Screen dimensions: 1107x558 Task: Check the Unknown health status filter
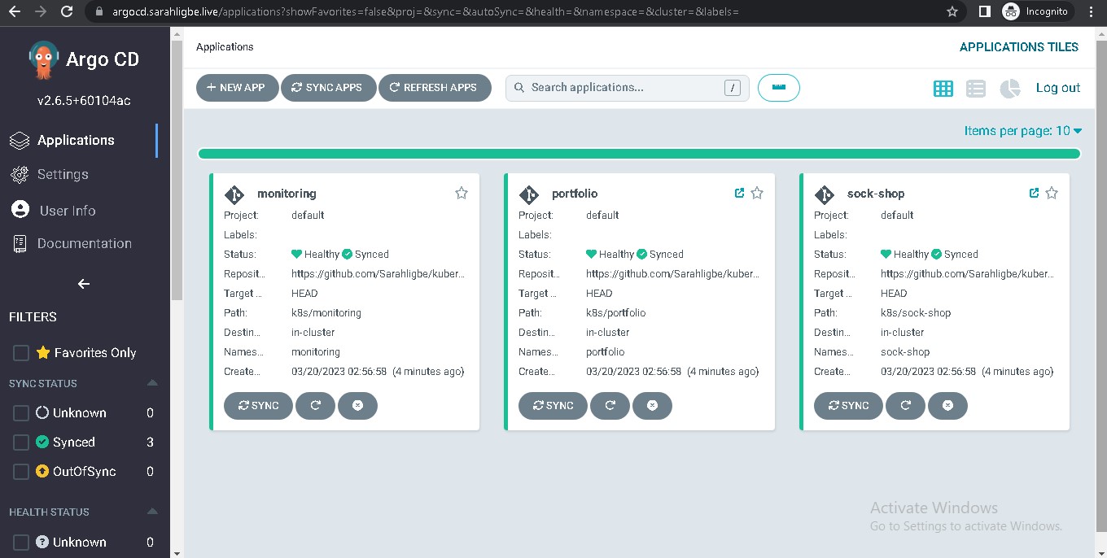point(21,543)
